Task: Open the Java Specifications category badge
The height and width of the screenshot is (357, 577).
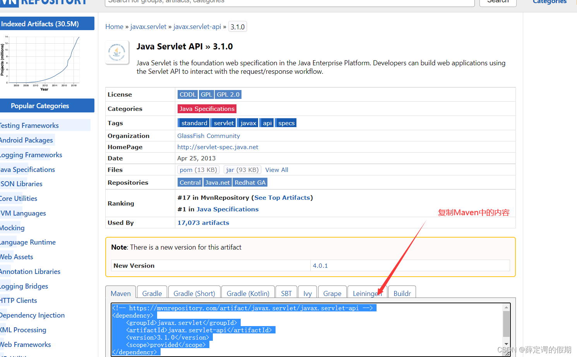Action: pos(207,109)
